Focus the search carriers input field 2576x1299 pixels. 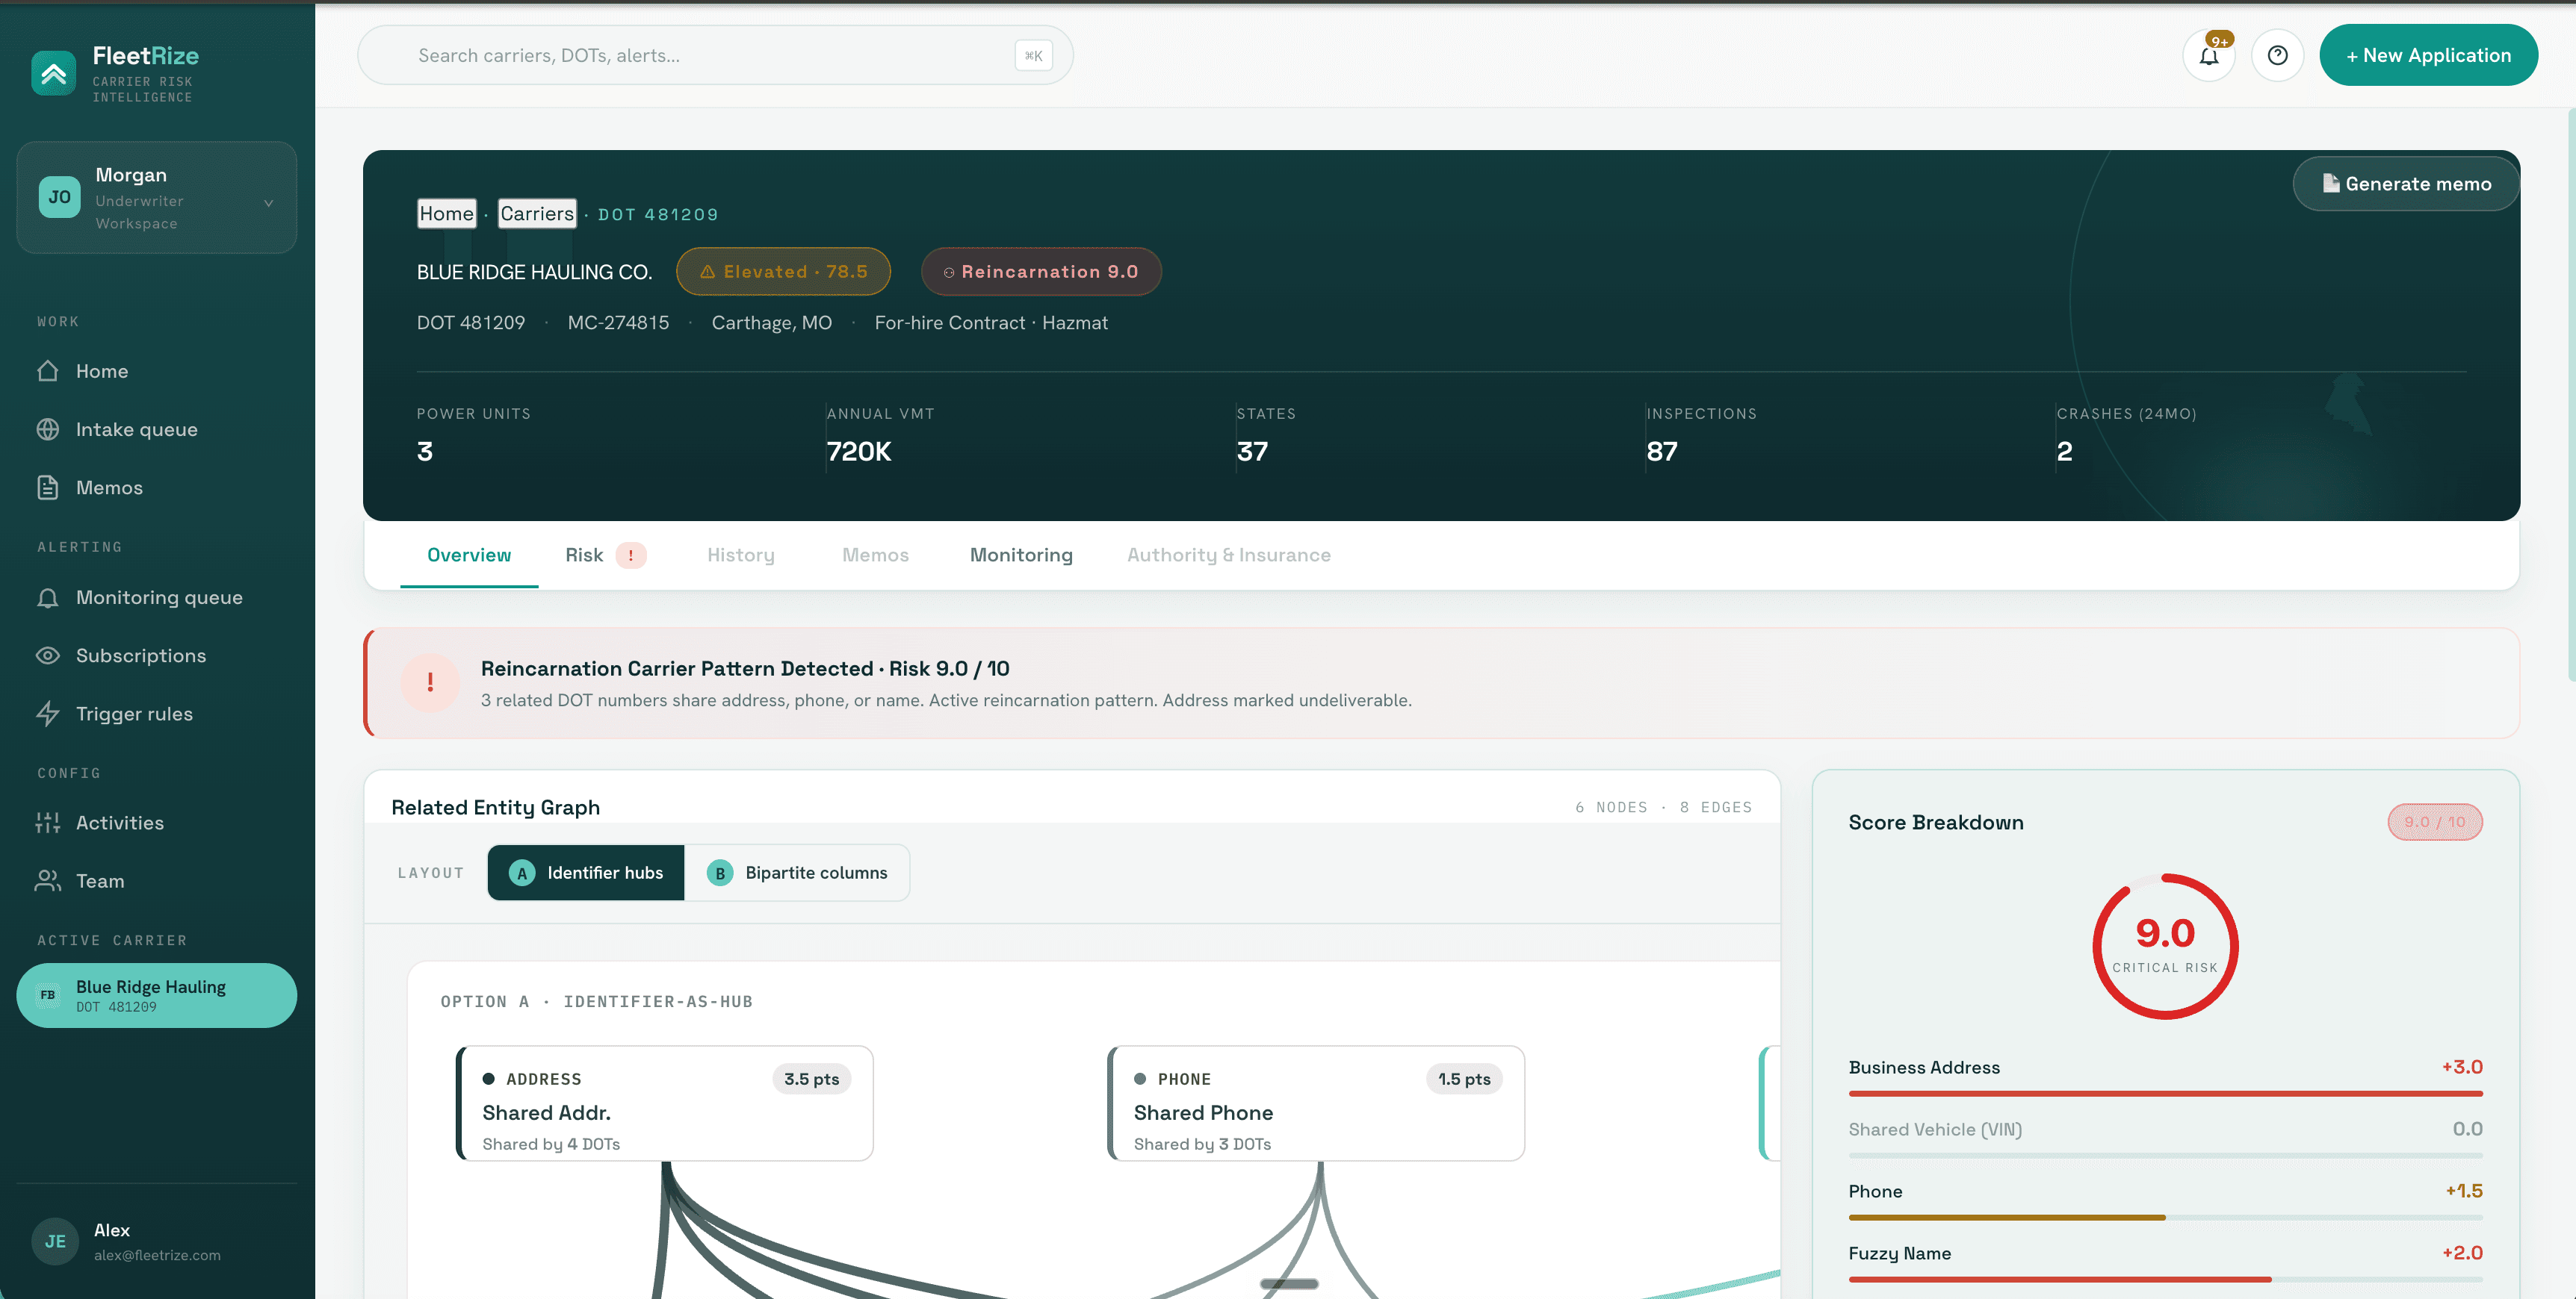715,56
